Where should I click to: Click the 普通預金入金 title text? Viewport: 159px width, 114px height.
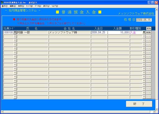(x=79, y=12)
